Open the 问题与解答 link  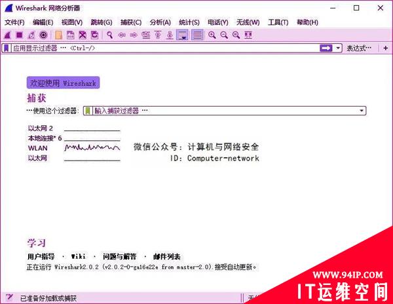point(120,256)
